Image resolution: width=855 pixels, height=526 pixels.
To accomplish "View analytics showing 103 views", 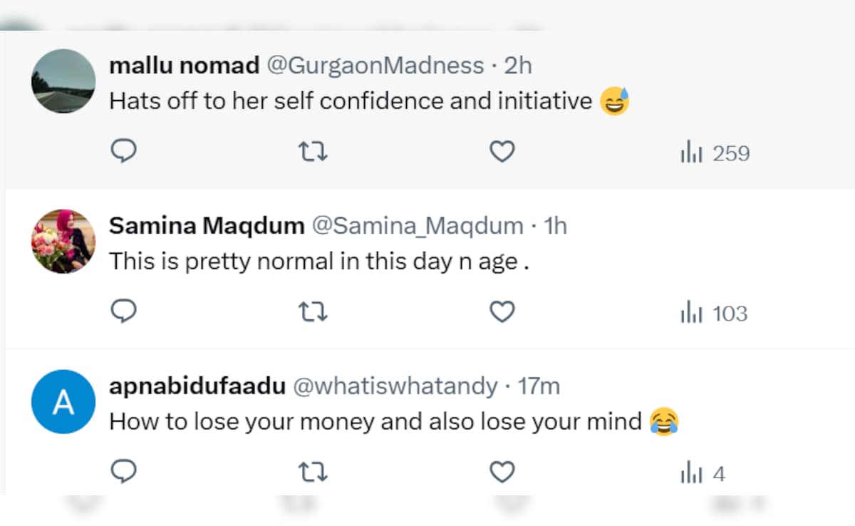I will click(x=714, y=313).
